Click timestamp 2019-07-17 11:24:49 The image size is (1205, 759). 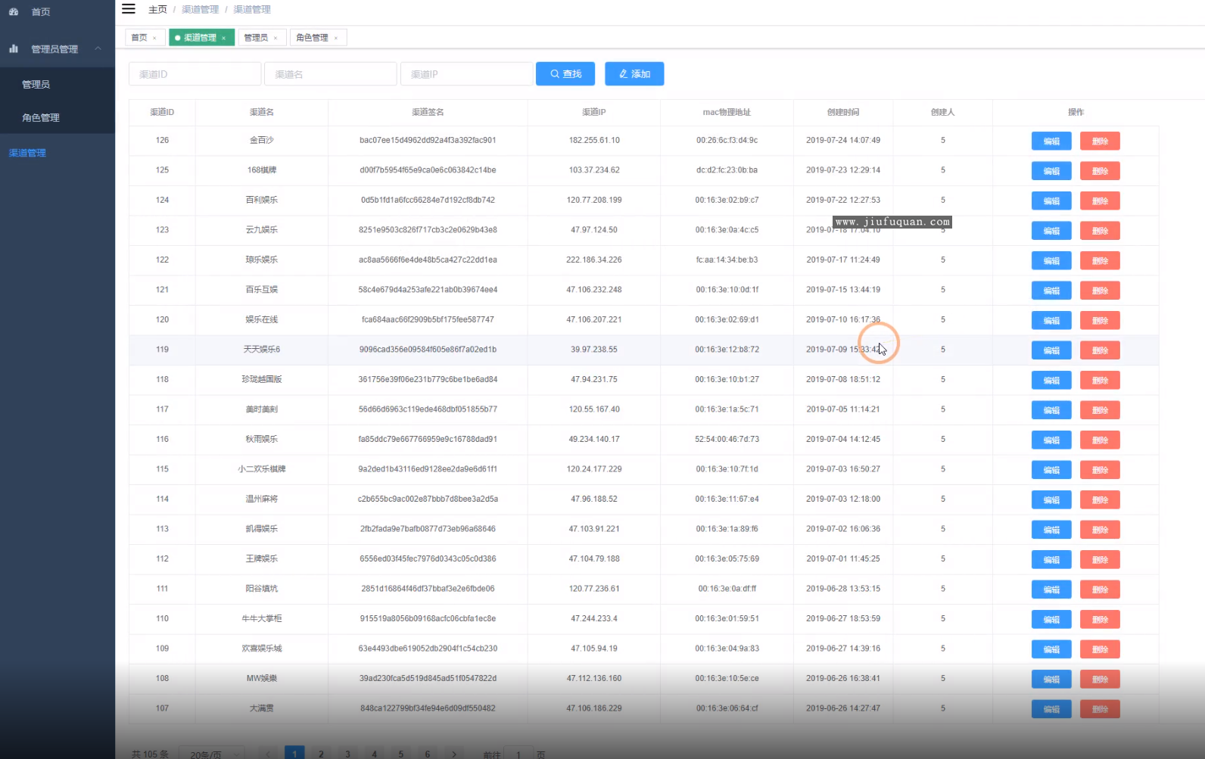pyautogui.click(x=843, y=260)
